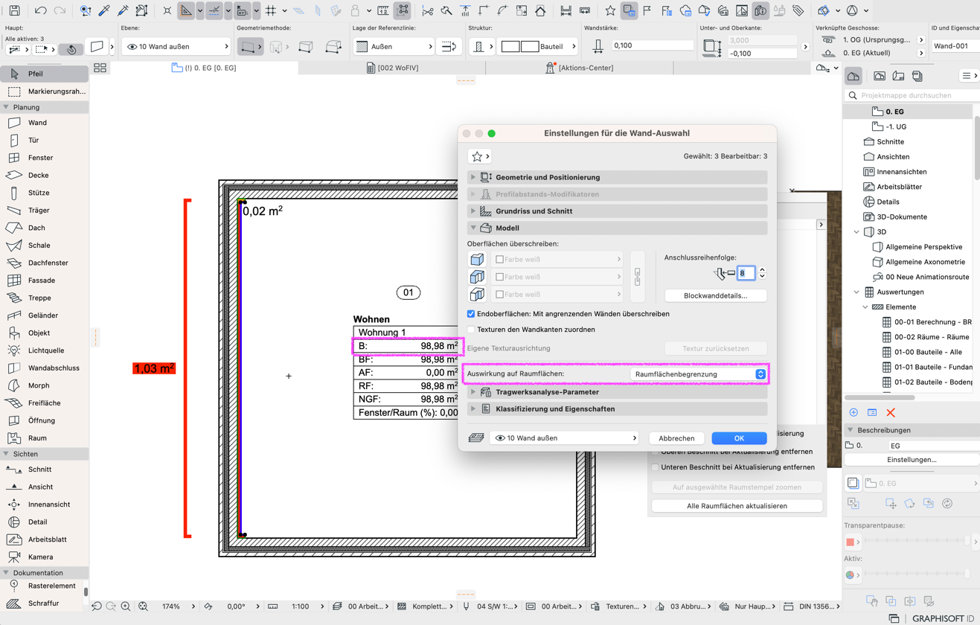Select the Markierungsrahmen marquee tool

click(44, 92)
